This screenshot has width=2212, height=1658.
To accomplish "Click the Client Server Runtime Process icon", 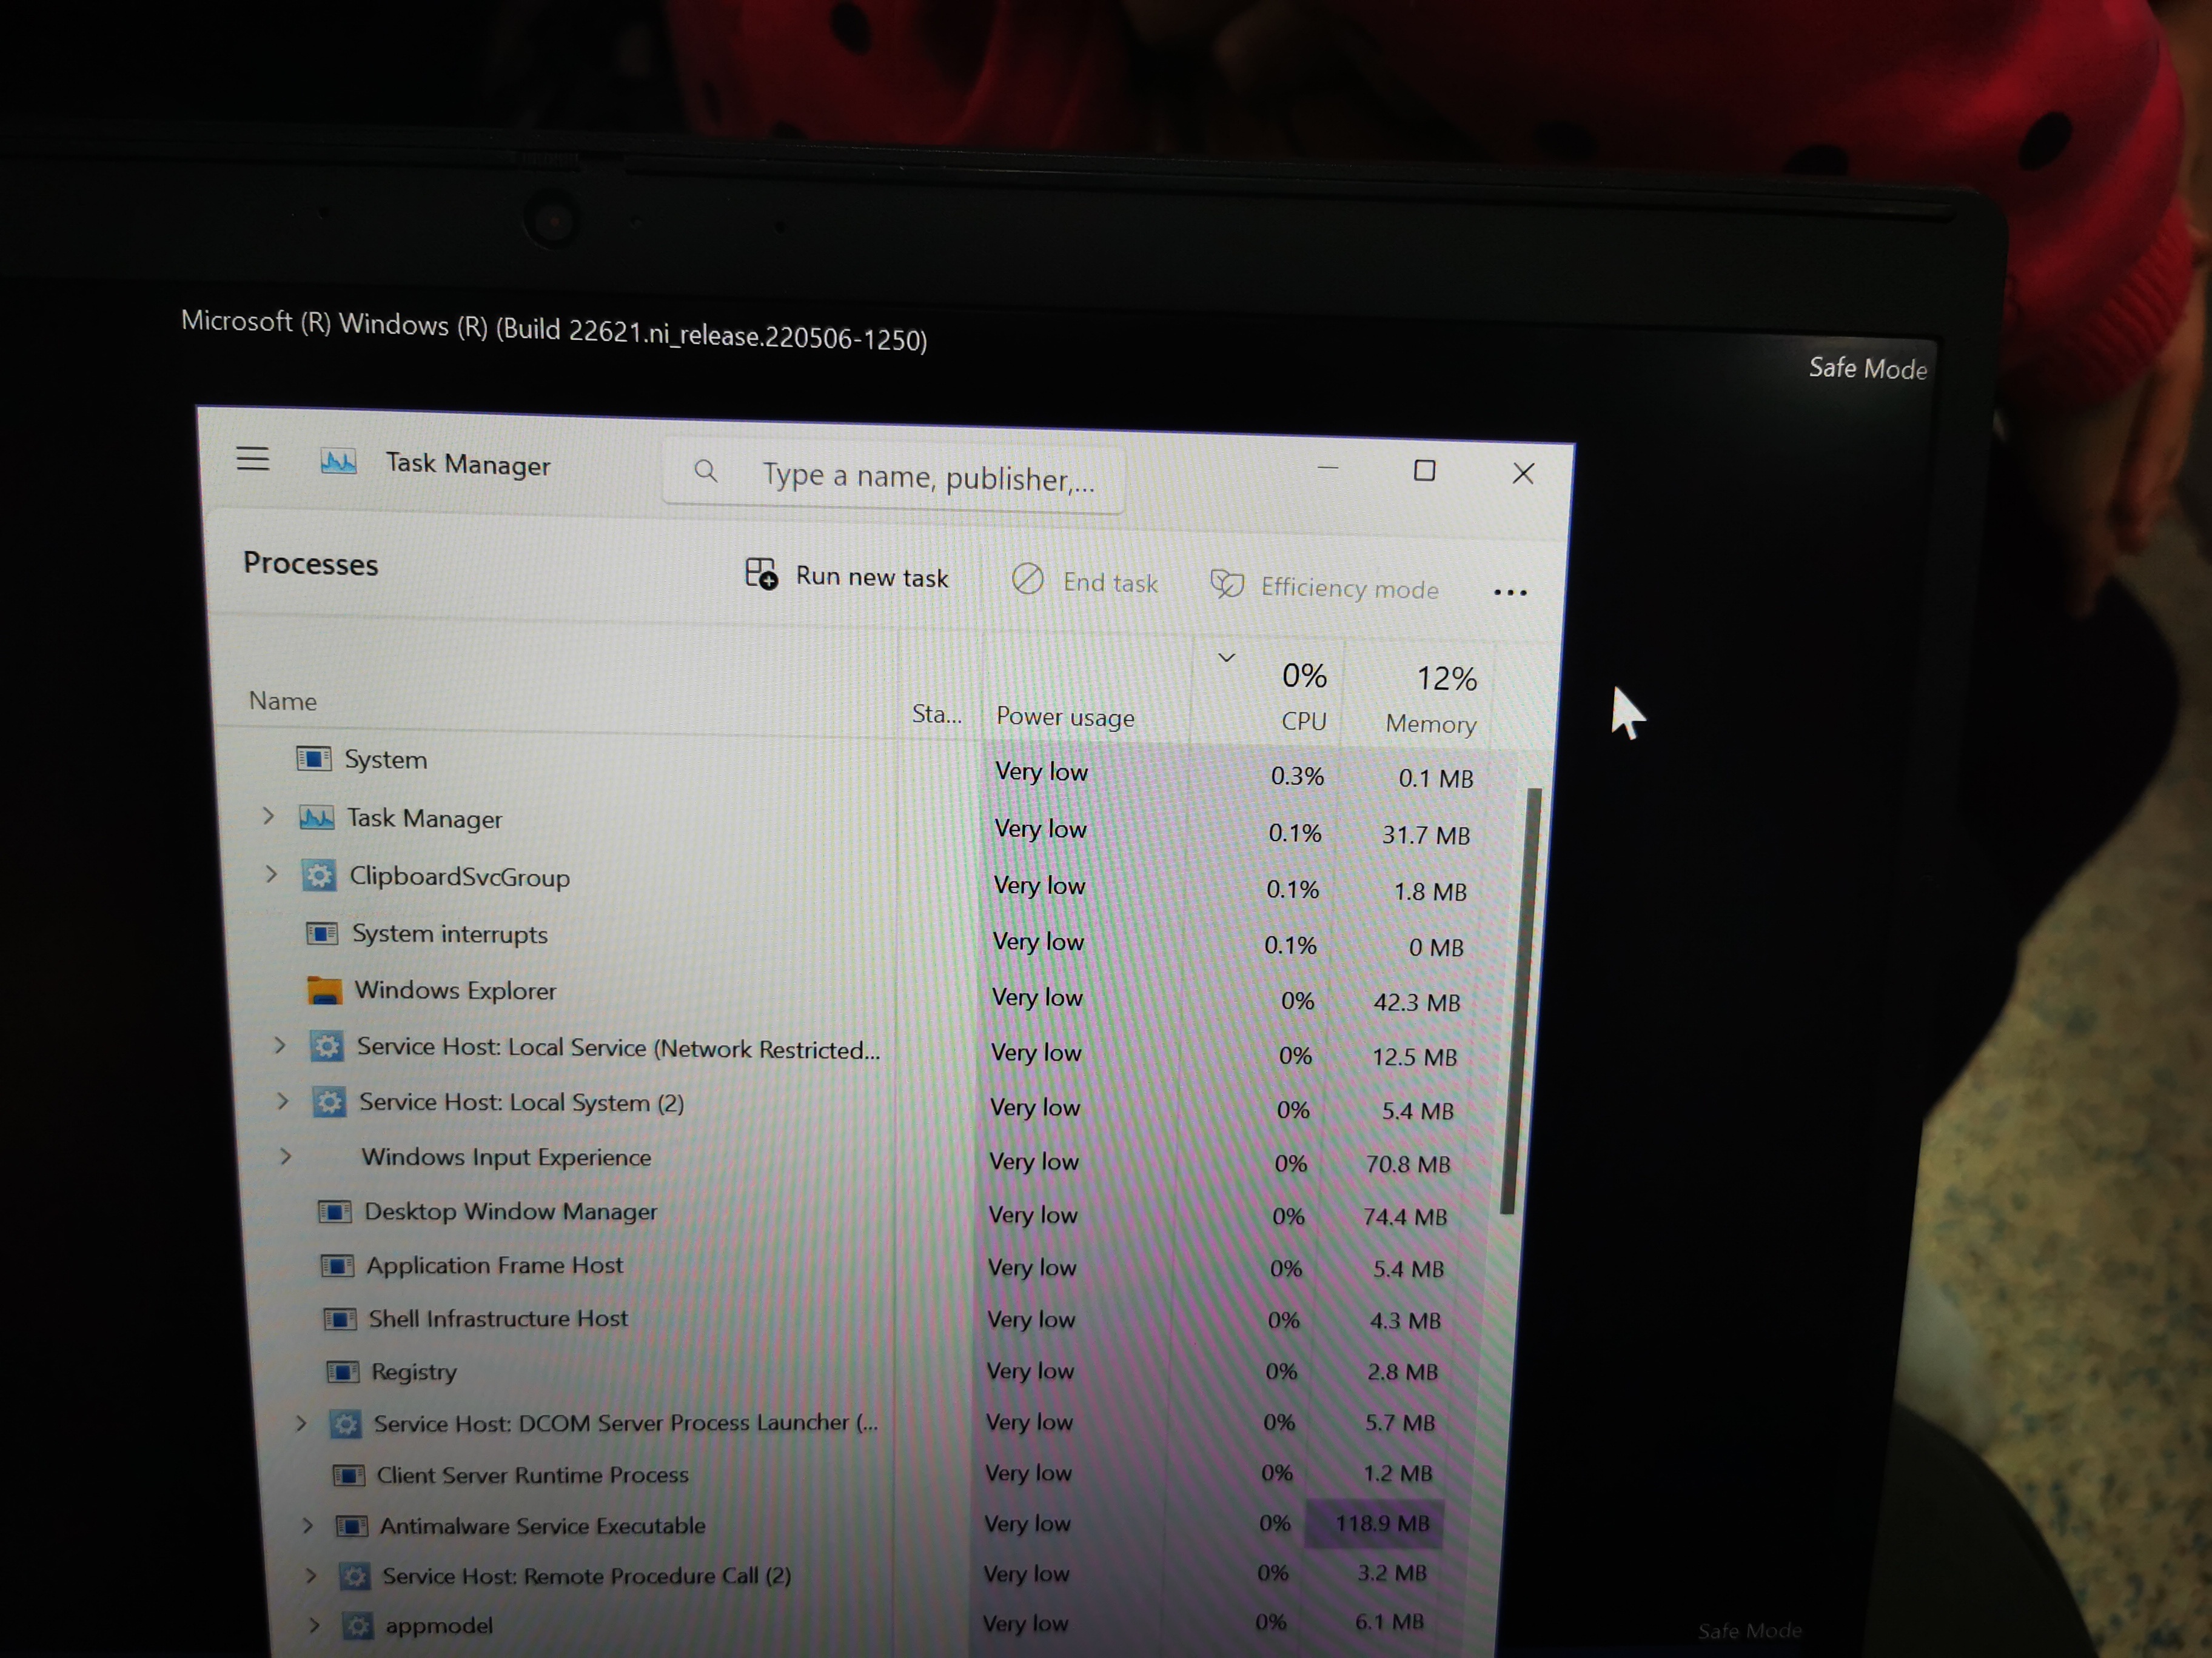I will [348, 1475].
